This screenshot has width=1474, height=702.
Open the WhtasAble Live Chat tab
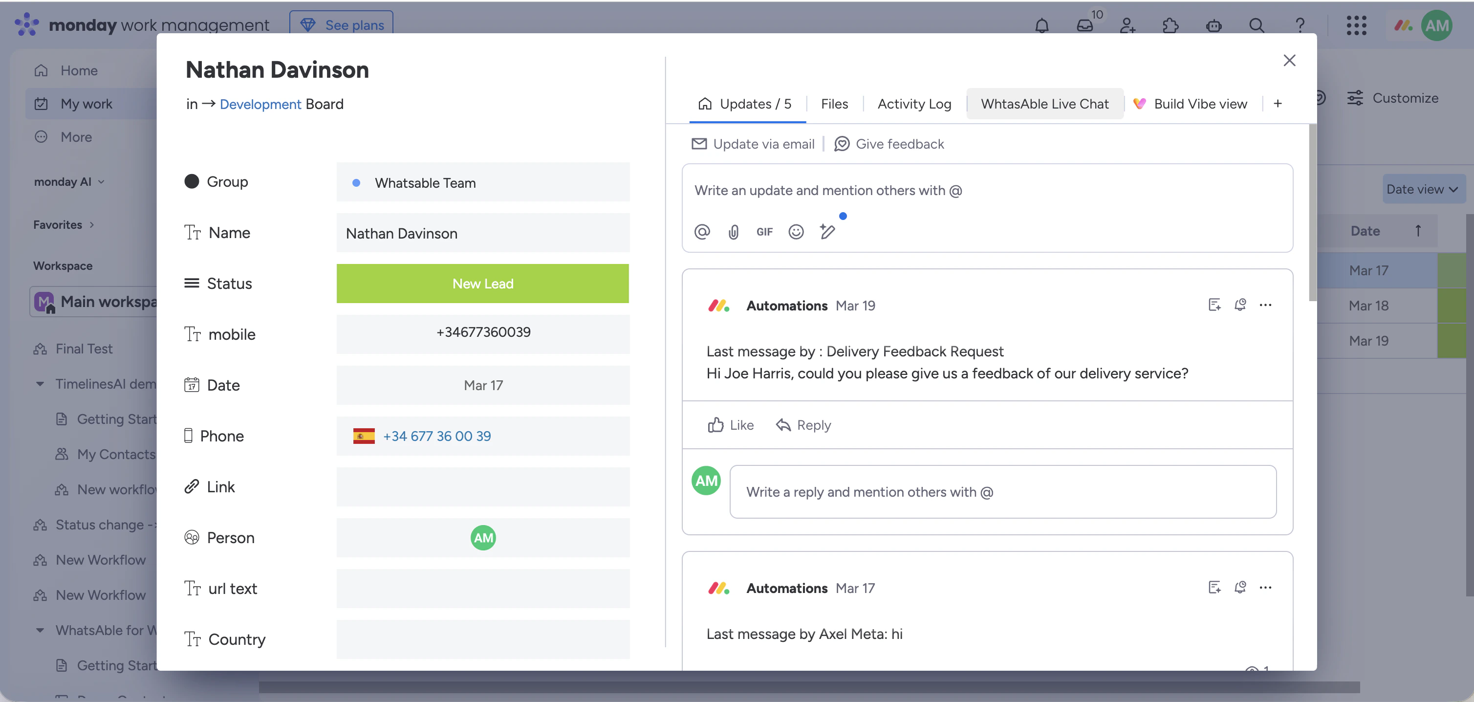click(x=1045, y=104)
